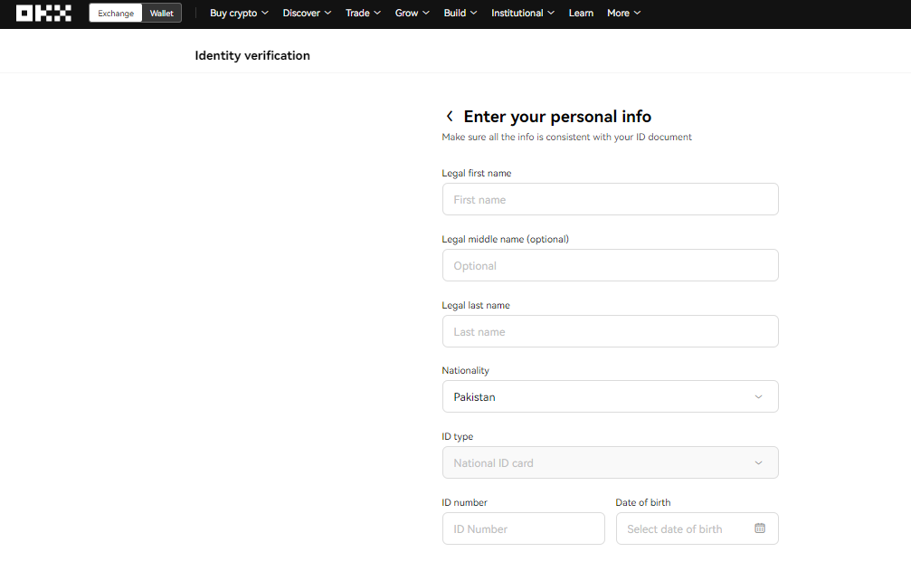This screenshot has height=571, width=911.
Task: Switch to the Exchange toggle
Action: tap(116, 13)
